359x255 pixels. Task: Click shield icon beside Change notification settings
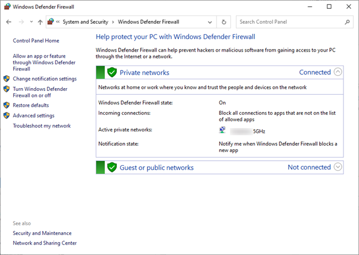[7, 79]
